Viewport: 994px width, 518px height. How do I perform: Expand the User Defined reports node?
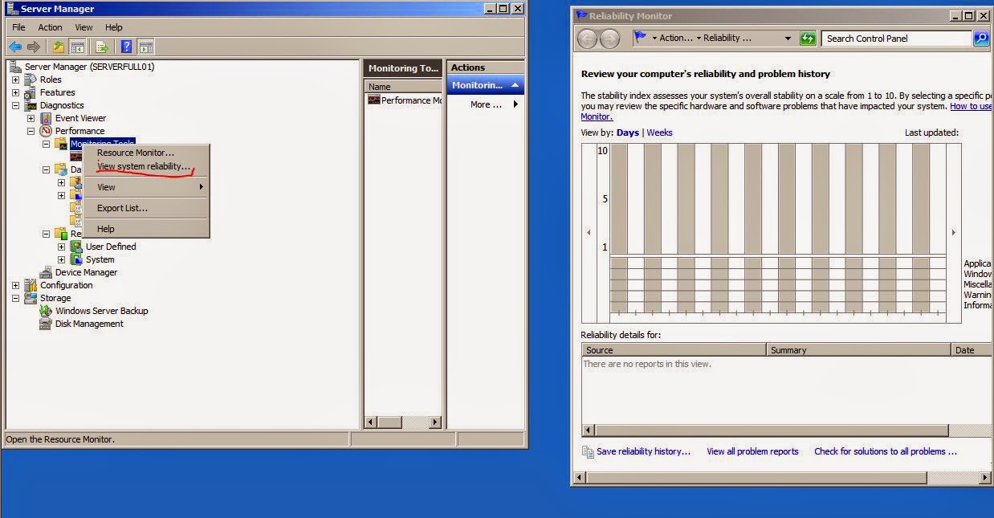pos(61,247)
